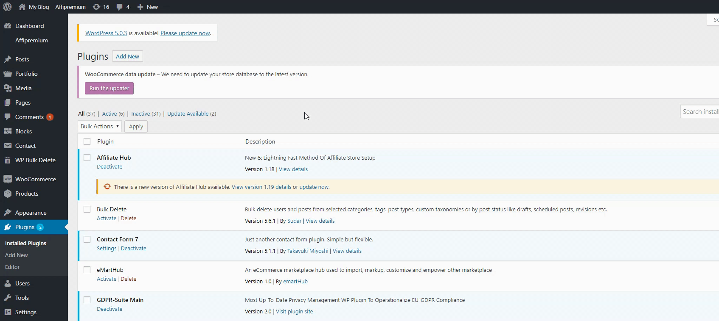Delete the eMartHub plugin

[129, 279]
